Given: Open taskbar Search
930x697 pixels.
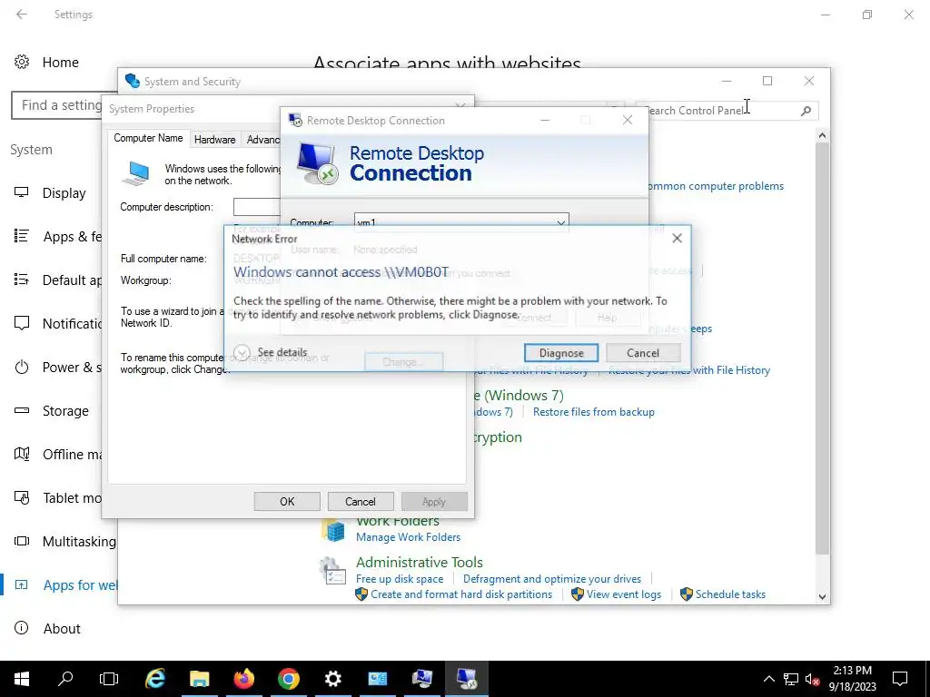Looking at the screenshot, I should click(x=65, y=679).
